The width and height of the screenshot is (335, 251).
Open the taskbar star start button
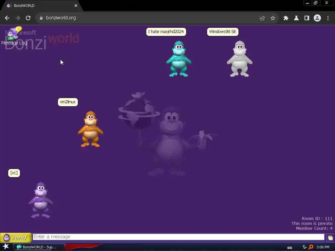[x=6, y=246]
